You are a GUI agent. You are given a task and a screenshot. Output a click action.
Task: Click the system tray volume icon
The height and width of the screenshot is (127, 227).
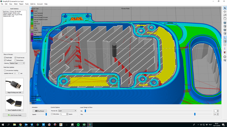pyautogui.click(x=201, y=125)
